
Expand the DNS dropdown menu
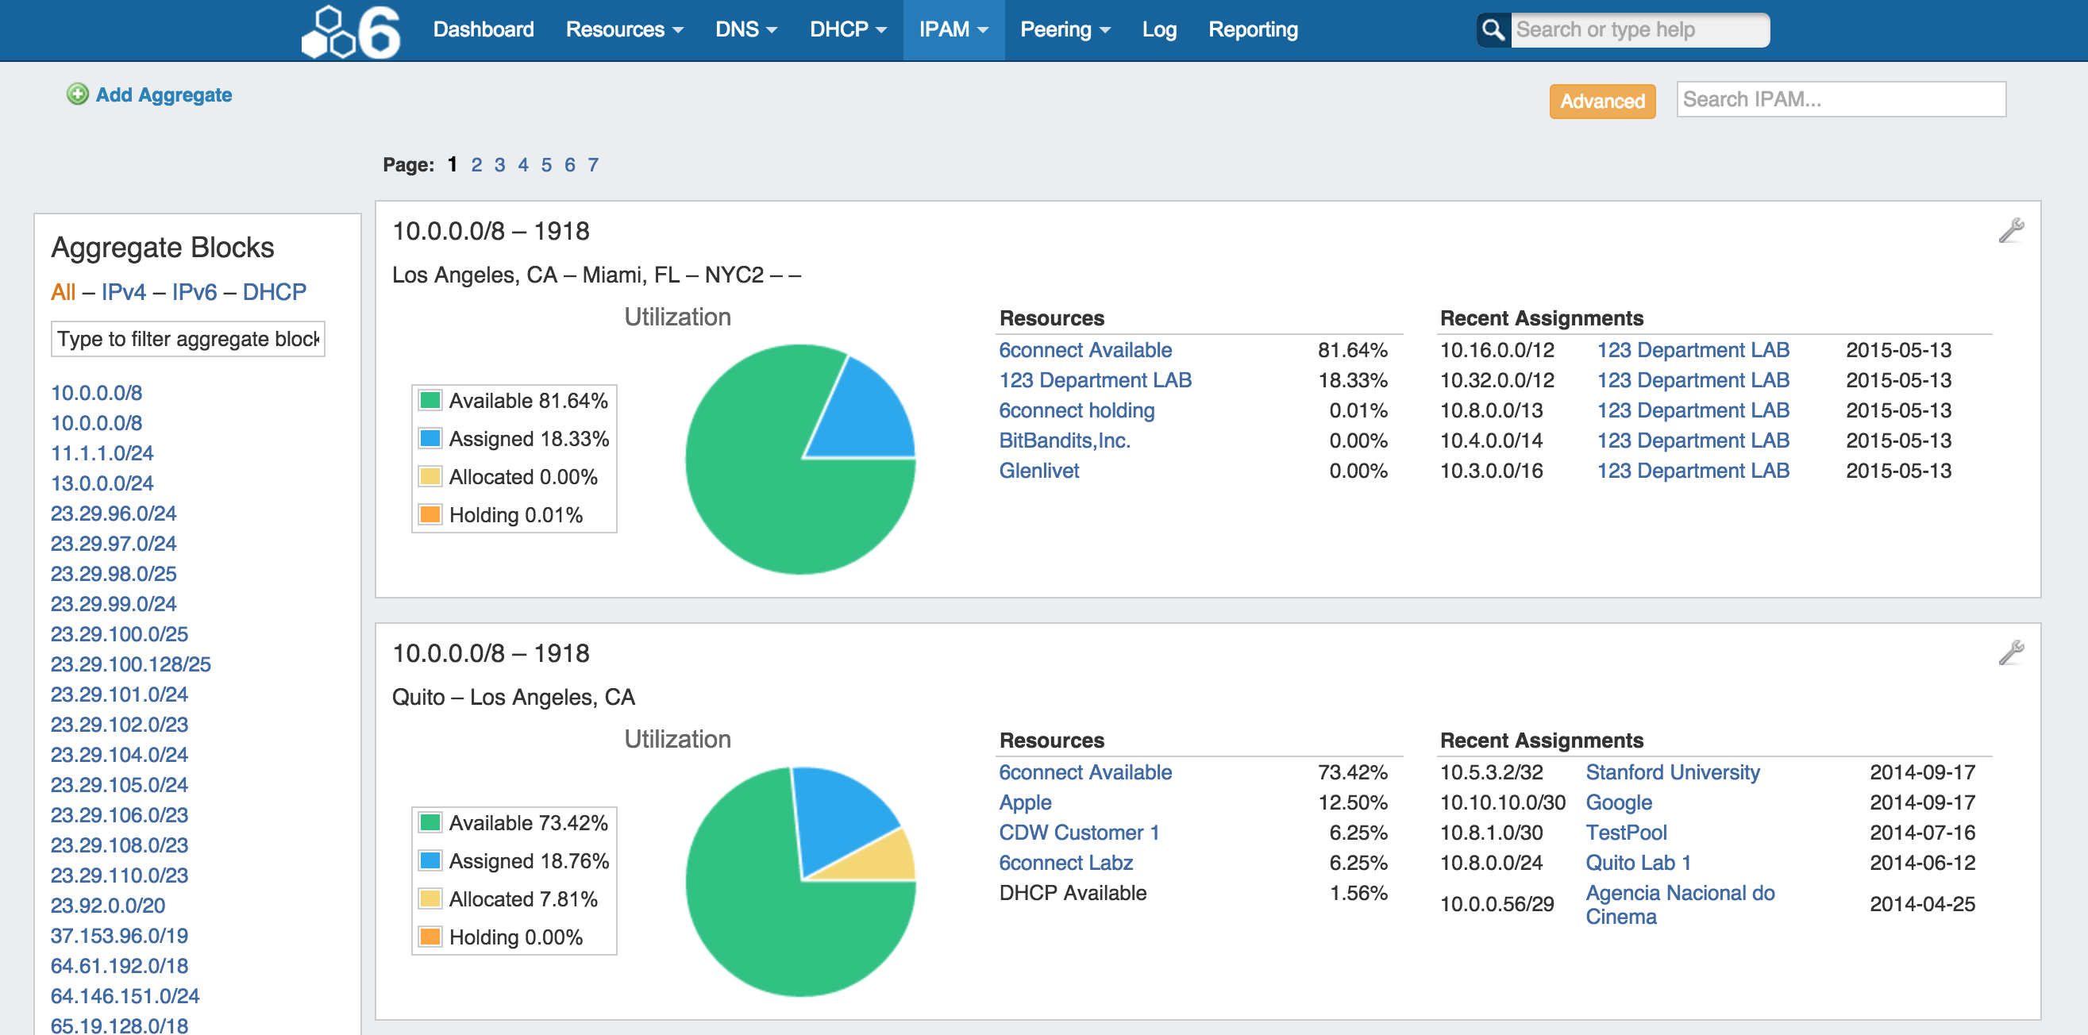click(x=745, y=29)
